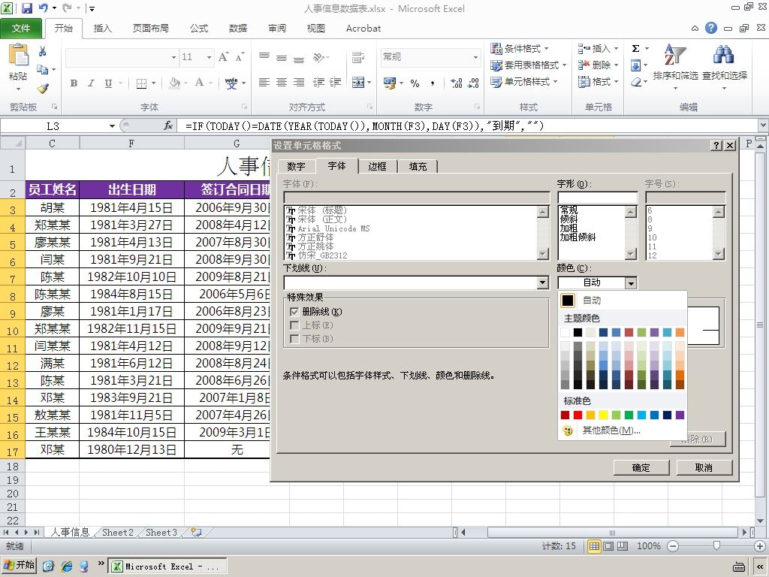769x577 pixels.
Task: Click the Save icon in quick access toolbar
Action: coord(27,8)
